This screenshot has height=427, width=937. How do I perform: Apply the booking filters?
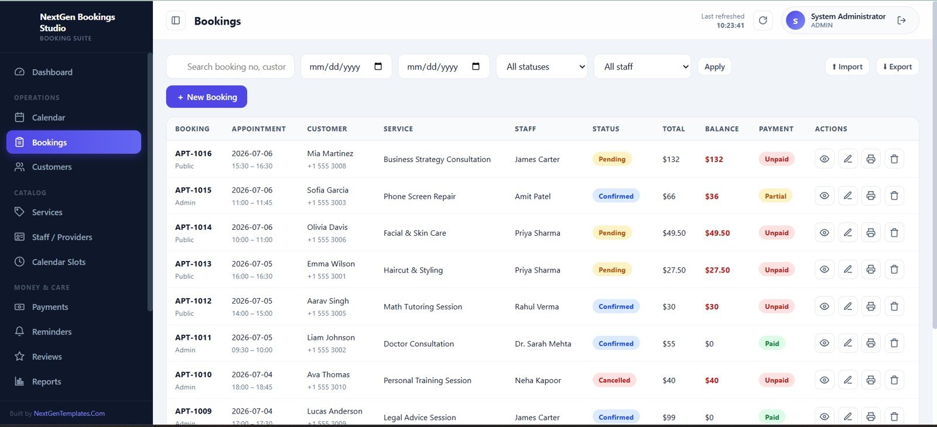pos(714,67)
